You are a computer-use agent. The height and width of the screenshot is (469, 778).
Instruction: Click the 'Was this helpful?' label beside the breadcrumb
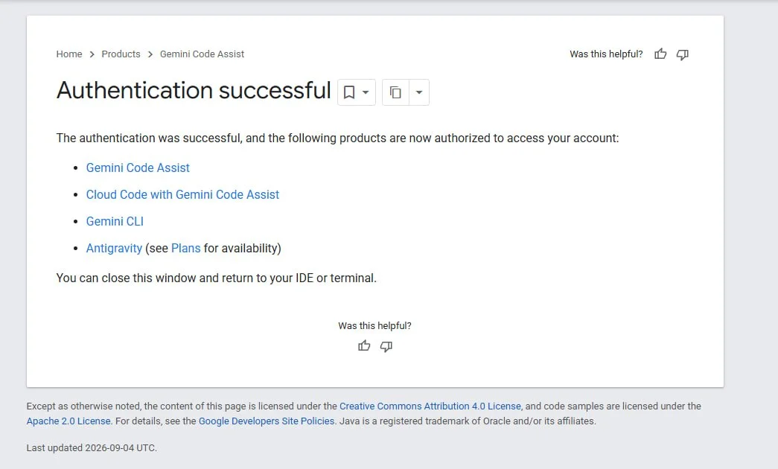[x=606, y=54]
